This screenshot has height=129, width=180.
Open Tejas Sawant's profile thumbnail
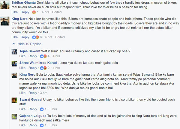point(14,52)
